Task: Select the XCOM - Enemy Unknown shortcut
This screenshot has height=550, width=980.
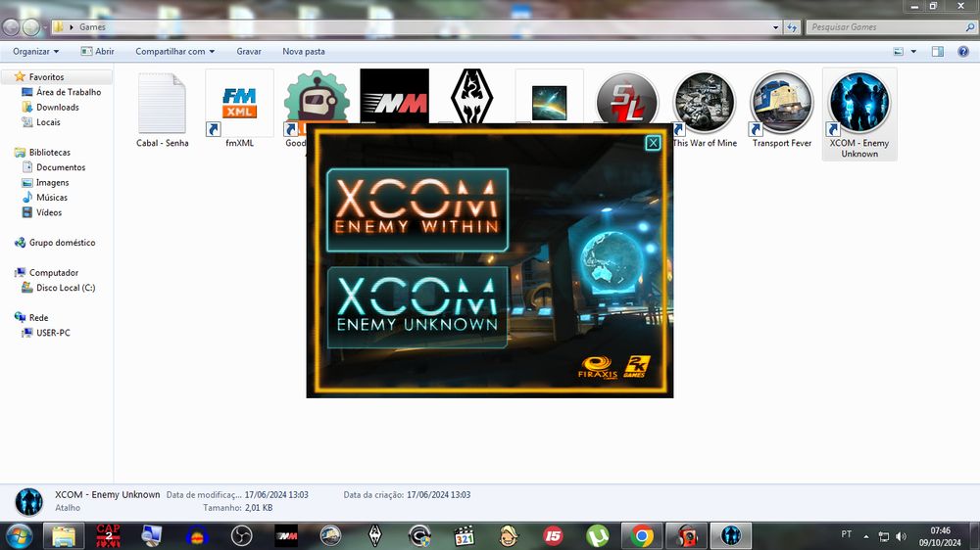Action: point(859,115)
